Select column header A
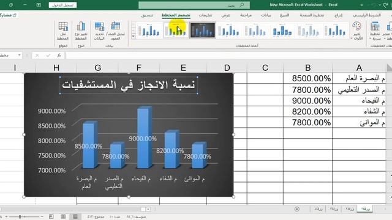 [360, 68]
